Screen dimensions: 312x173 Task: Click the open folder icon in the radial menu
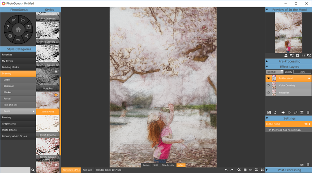click(23, 20)
